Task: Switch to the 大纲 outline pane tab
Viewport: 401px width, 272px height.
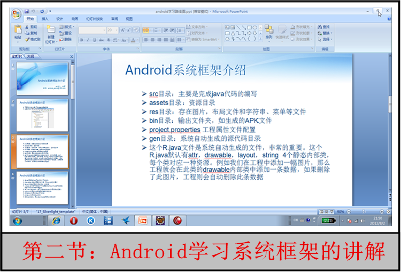Action: tap(31, 57)
